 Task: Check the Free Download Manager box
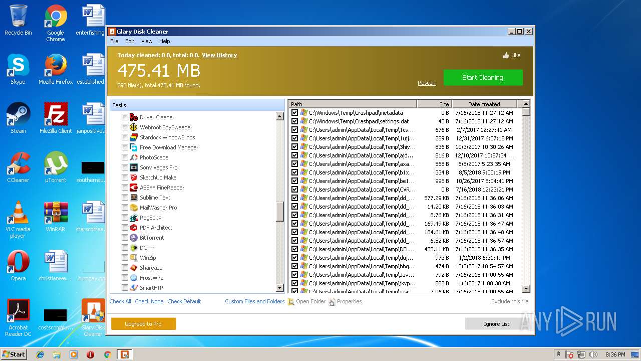tap(125, 147)
